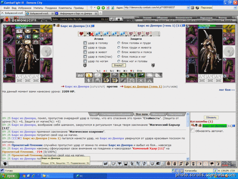Open the Инвентарь link in the top navigation
Screen dimensions: 238x179
click(149, 20)
